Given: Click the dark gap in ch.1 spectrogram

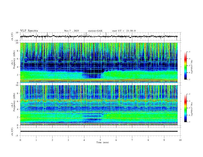Looking at the screenshot, I should click(x=93, y=74).
